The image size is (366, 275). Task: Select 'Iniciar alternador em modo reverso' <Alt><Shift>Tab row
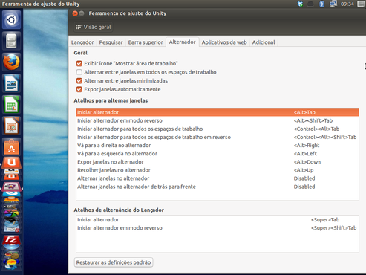tap(218, 120)
